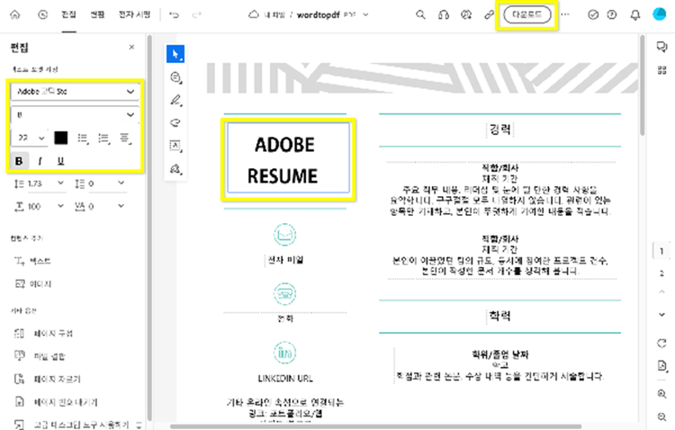This screenshot has width=675, height=430.
Task: Click the checkmark status icon
Action: pyautogui.click(x=593, y=14)
